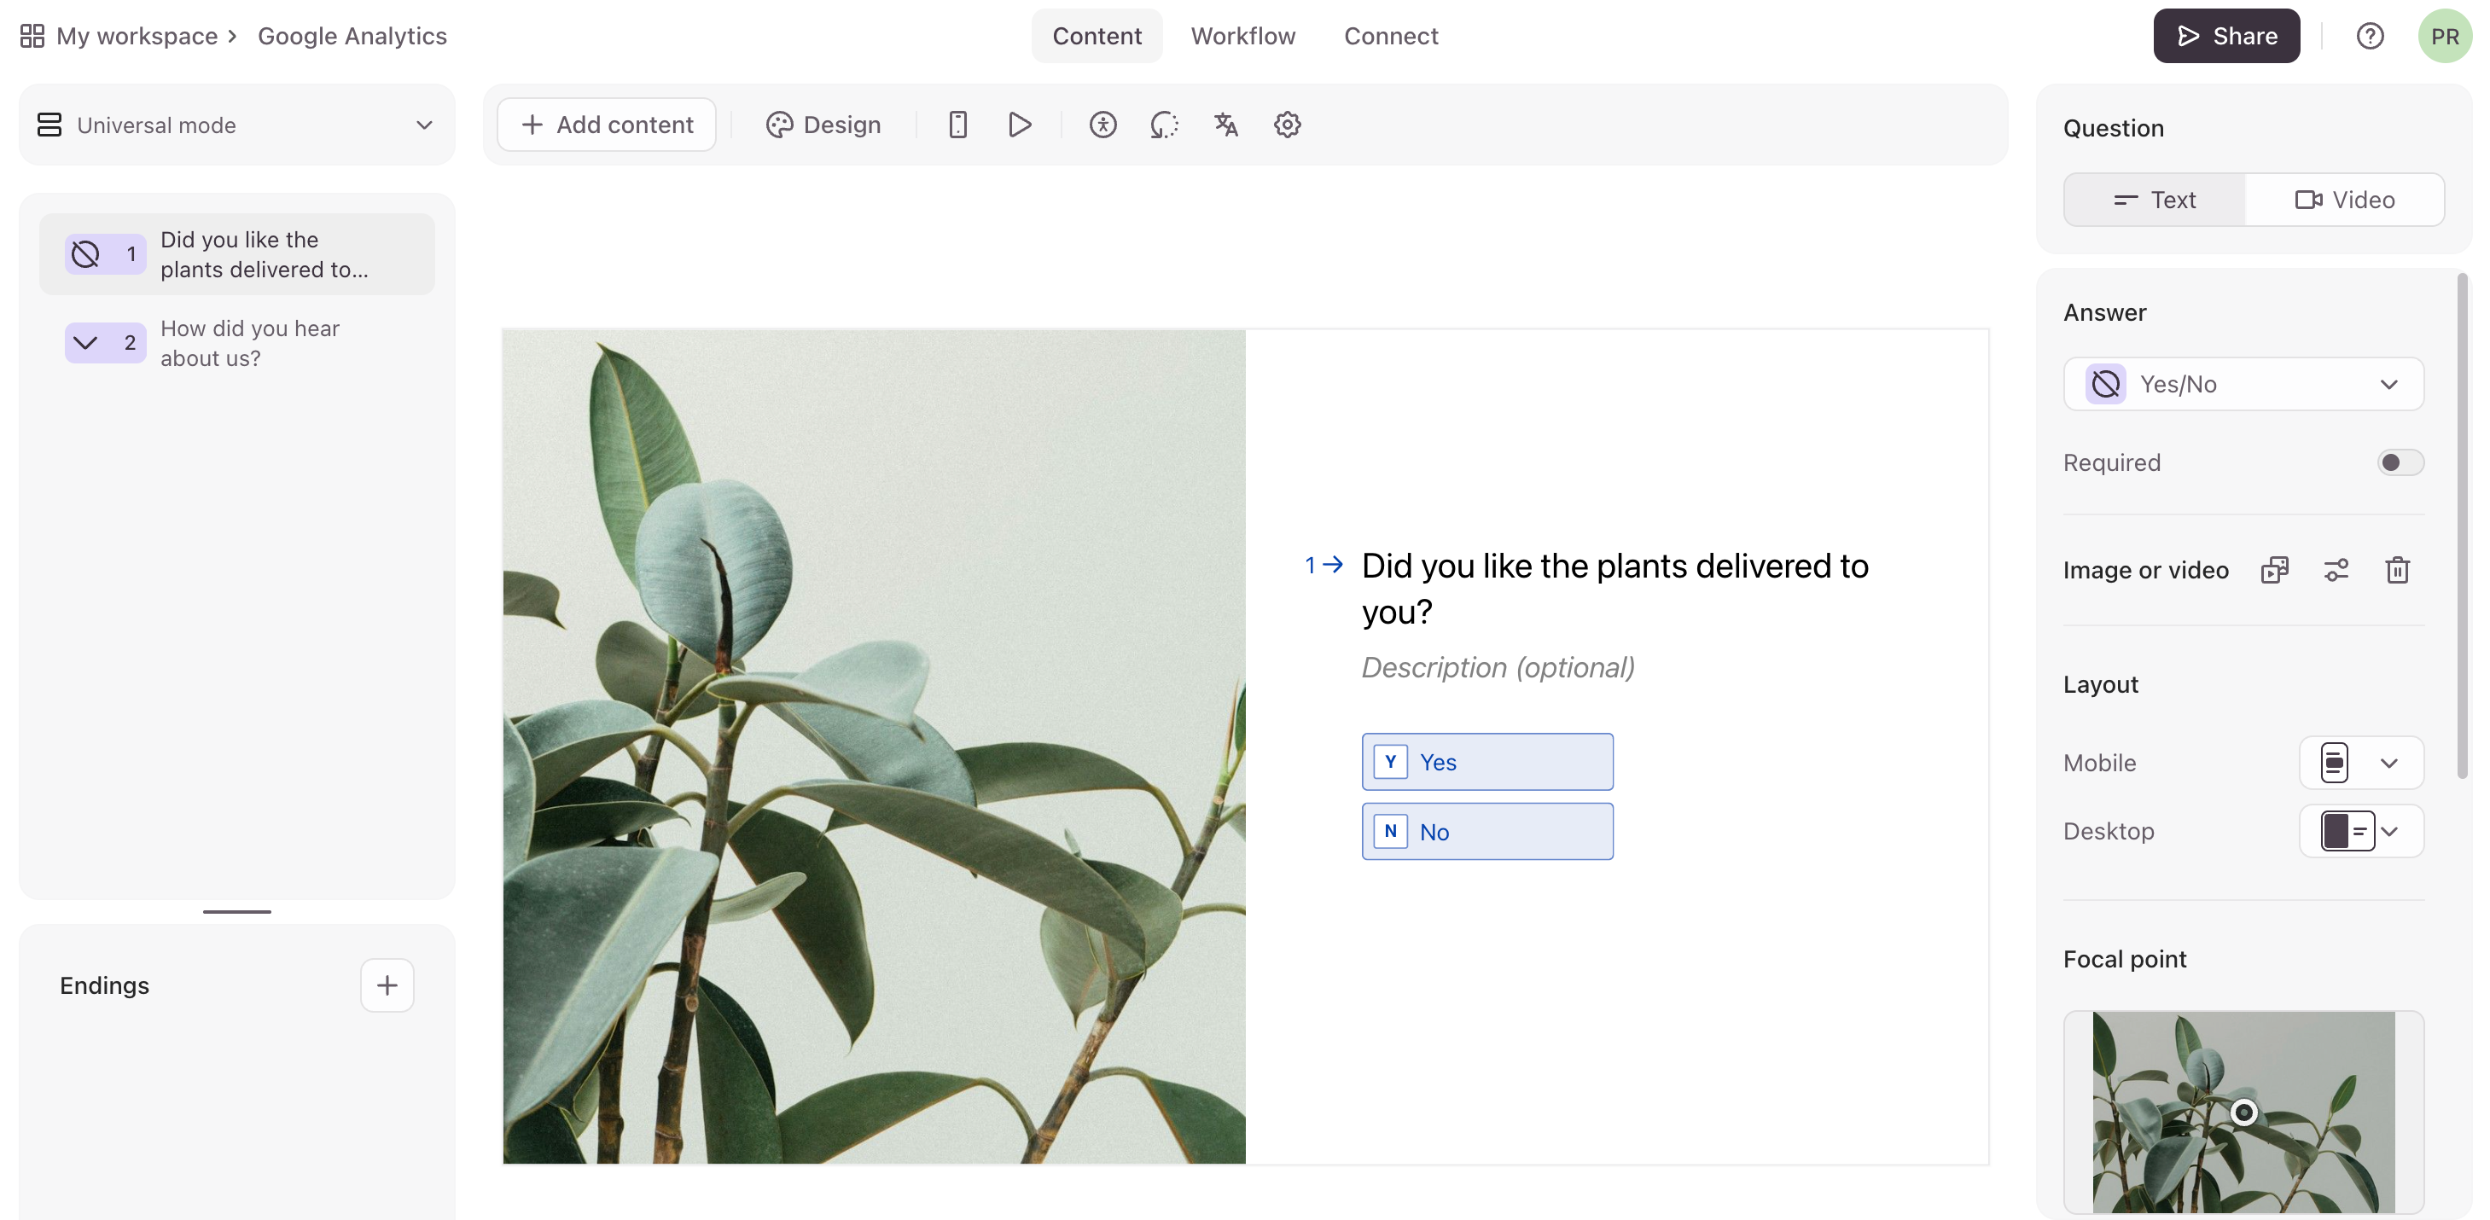
Task: Delete the image with trash icon
Action: point(2396,571)
